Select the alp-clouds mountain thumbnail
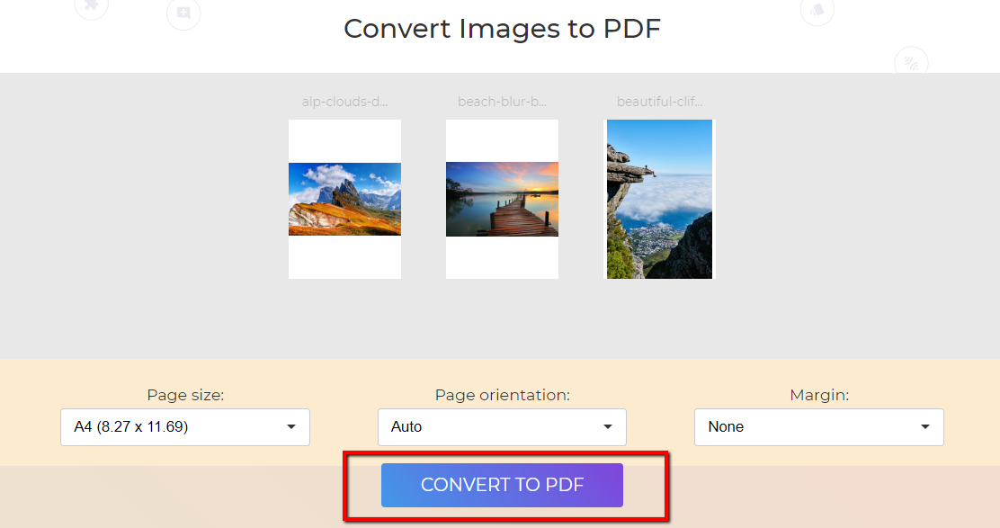This screenshot has height=528, width=1000. coord(345,199)
